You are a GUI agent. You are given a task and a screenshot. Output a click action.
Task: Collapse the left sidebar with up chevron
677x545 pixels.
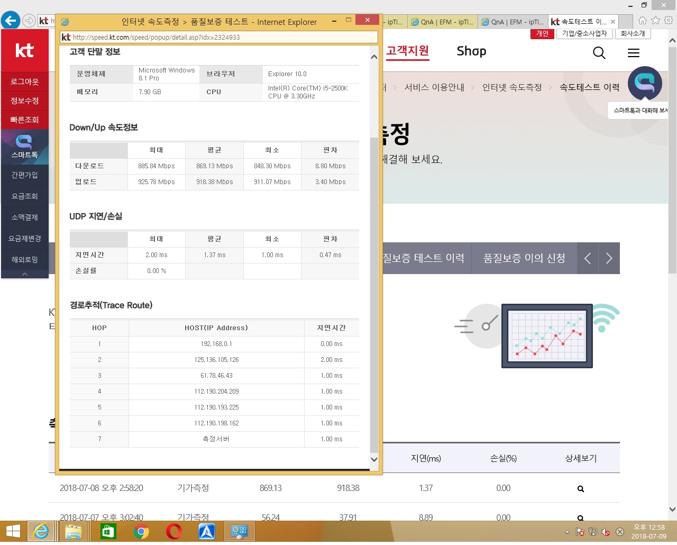[x=24, y=274]
